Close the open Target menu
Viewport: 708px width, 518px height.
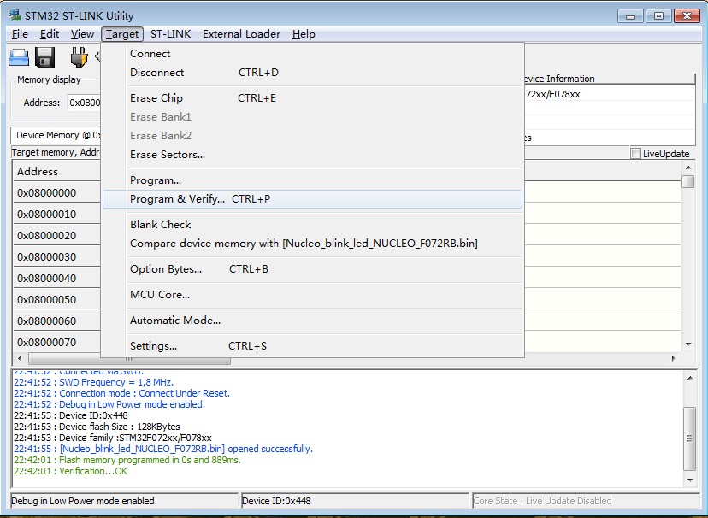122,34
